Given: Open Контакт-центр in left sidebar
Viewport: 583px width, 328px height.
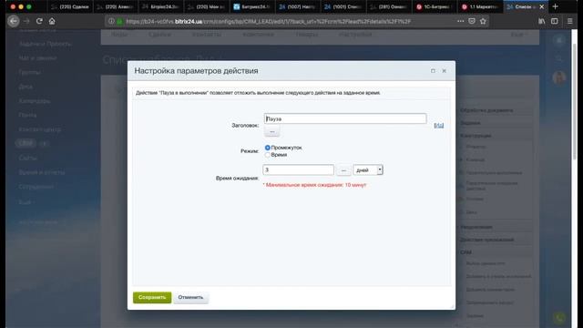Looking at the screenshot, I should pos(40,129).
